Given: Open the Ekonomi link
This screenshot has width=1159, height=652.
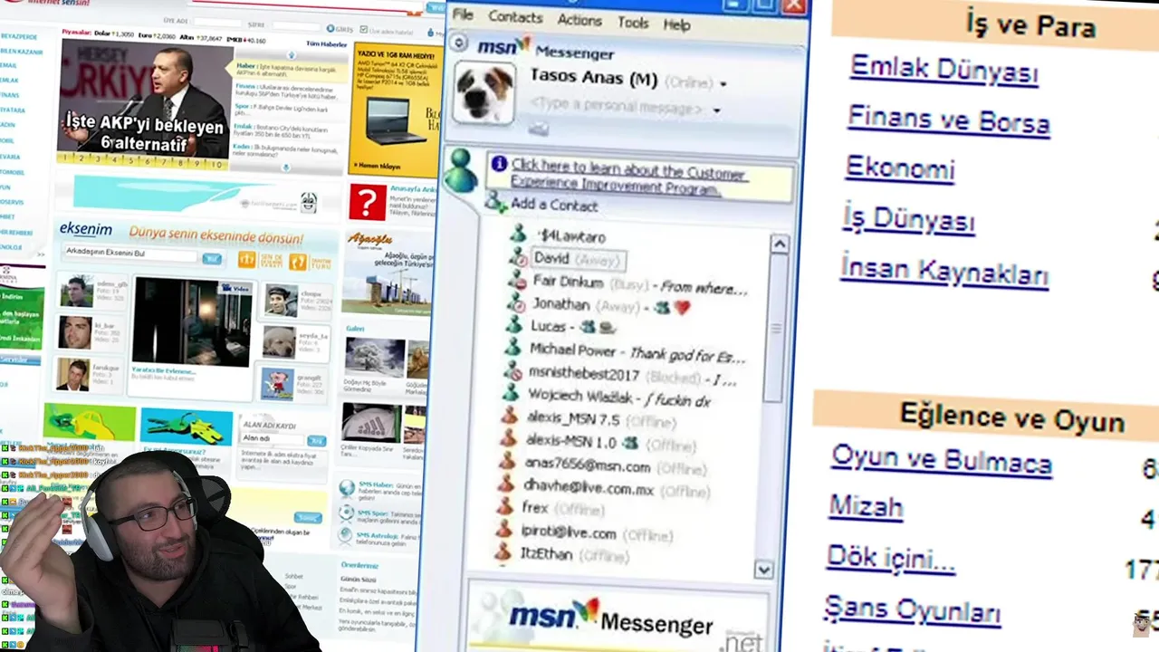Looking at the screenshot, I should 900,168.
